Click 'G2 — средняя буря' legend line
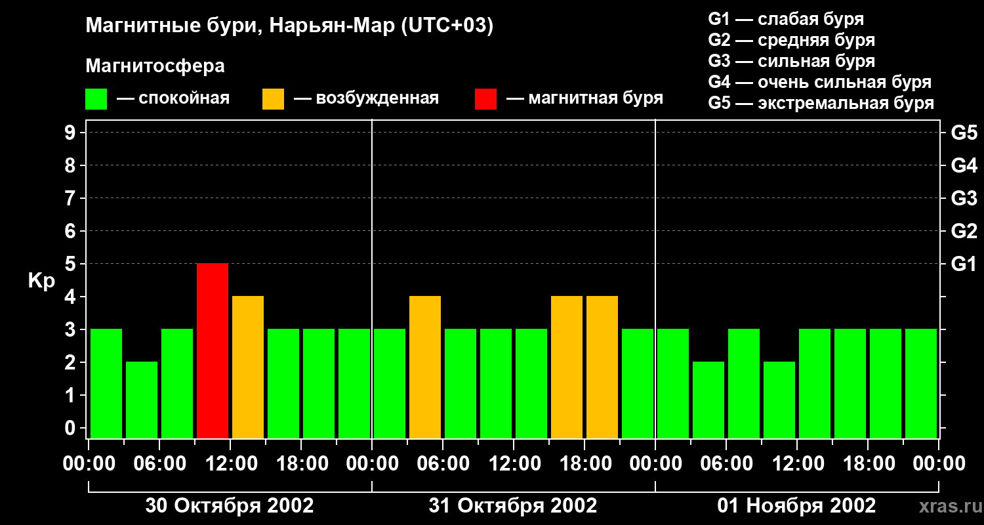Viewport: 984px width, 525px height. pyautogui.click(x=791, y=40)
